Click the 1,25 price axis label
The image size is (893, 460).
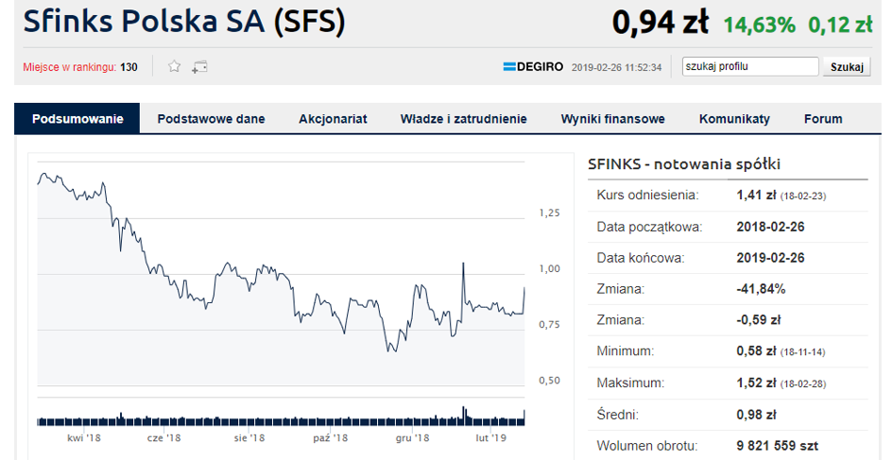click(x=550, y=213)
